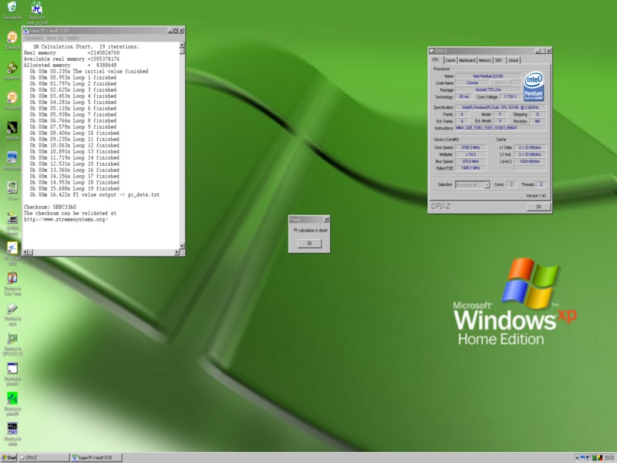Image resolution: width=617 pixels, height=463 pixels.
Task: Click OK in the CPU-Z window
Action: pyautogui.click(x=538, y=207)
